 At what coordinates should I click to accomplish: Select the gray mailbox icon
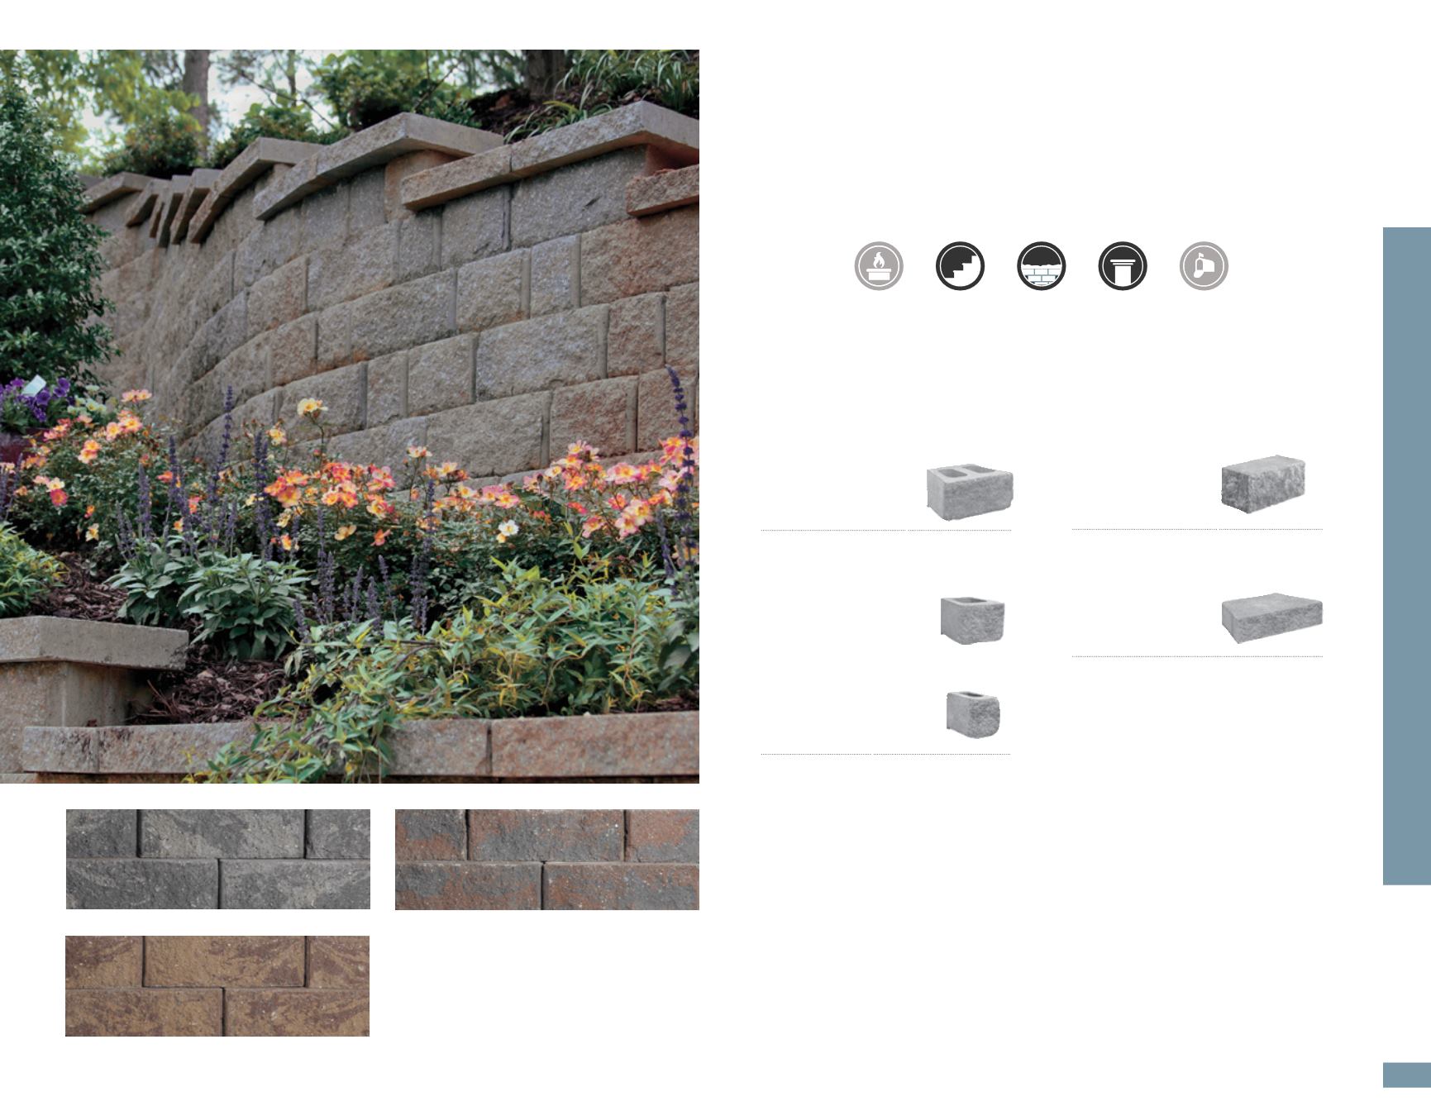[x=1204, y=266]
